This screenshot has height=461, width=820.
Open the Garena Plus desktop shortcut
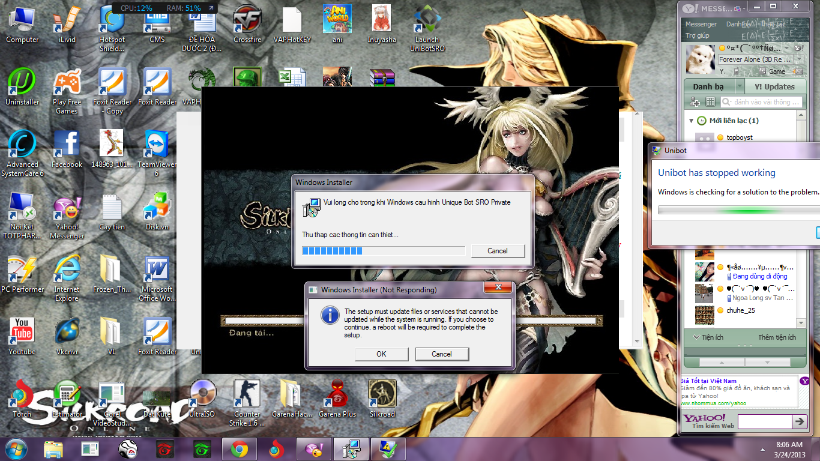click(337, 399)
